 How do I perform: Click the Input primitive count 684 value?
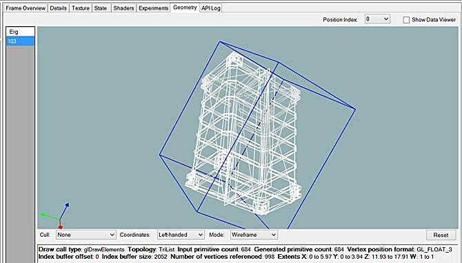tap(245, 249)
